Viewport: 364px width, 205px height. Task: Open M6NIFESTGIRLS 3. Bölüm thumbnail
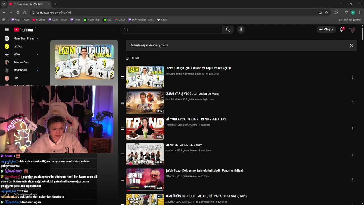click(x=145, y=154)
